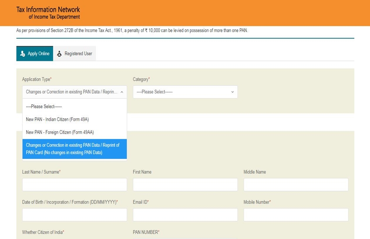Select the Mobile Number input box
This screenshot has height=239, width=370.
click(x=296, y=215)
